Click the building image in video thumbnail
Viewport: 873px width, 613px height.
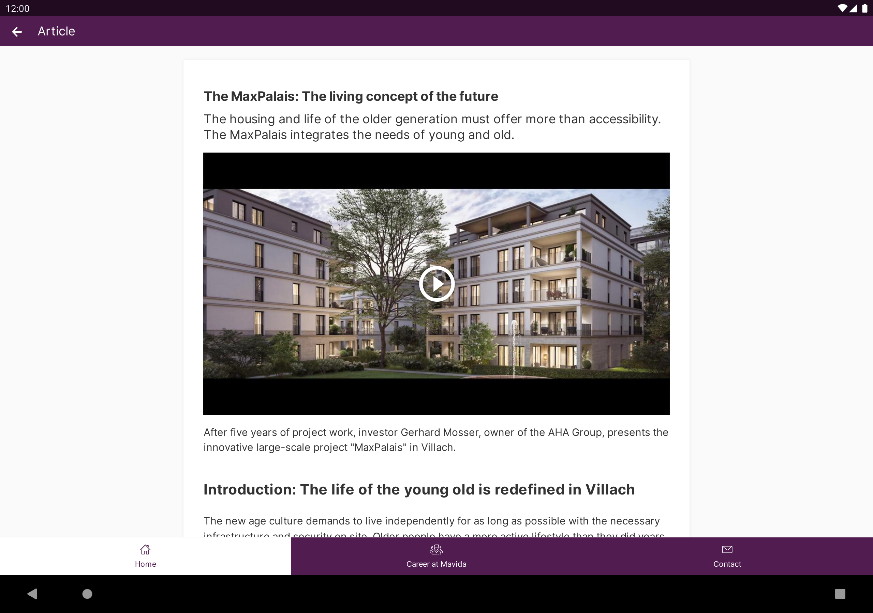pos(436,284)
